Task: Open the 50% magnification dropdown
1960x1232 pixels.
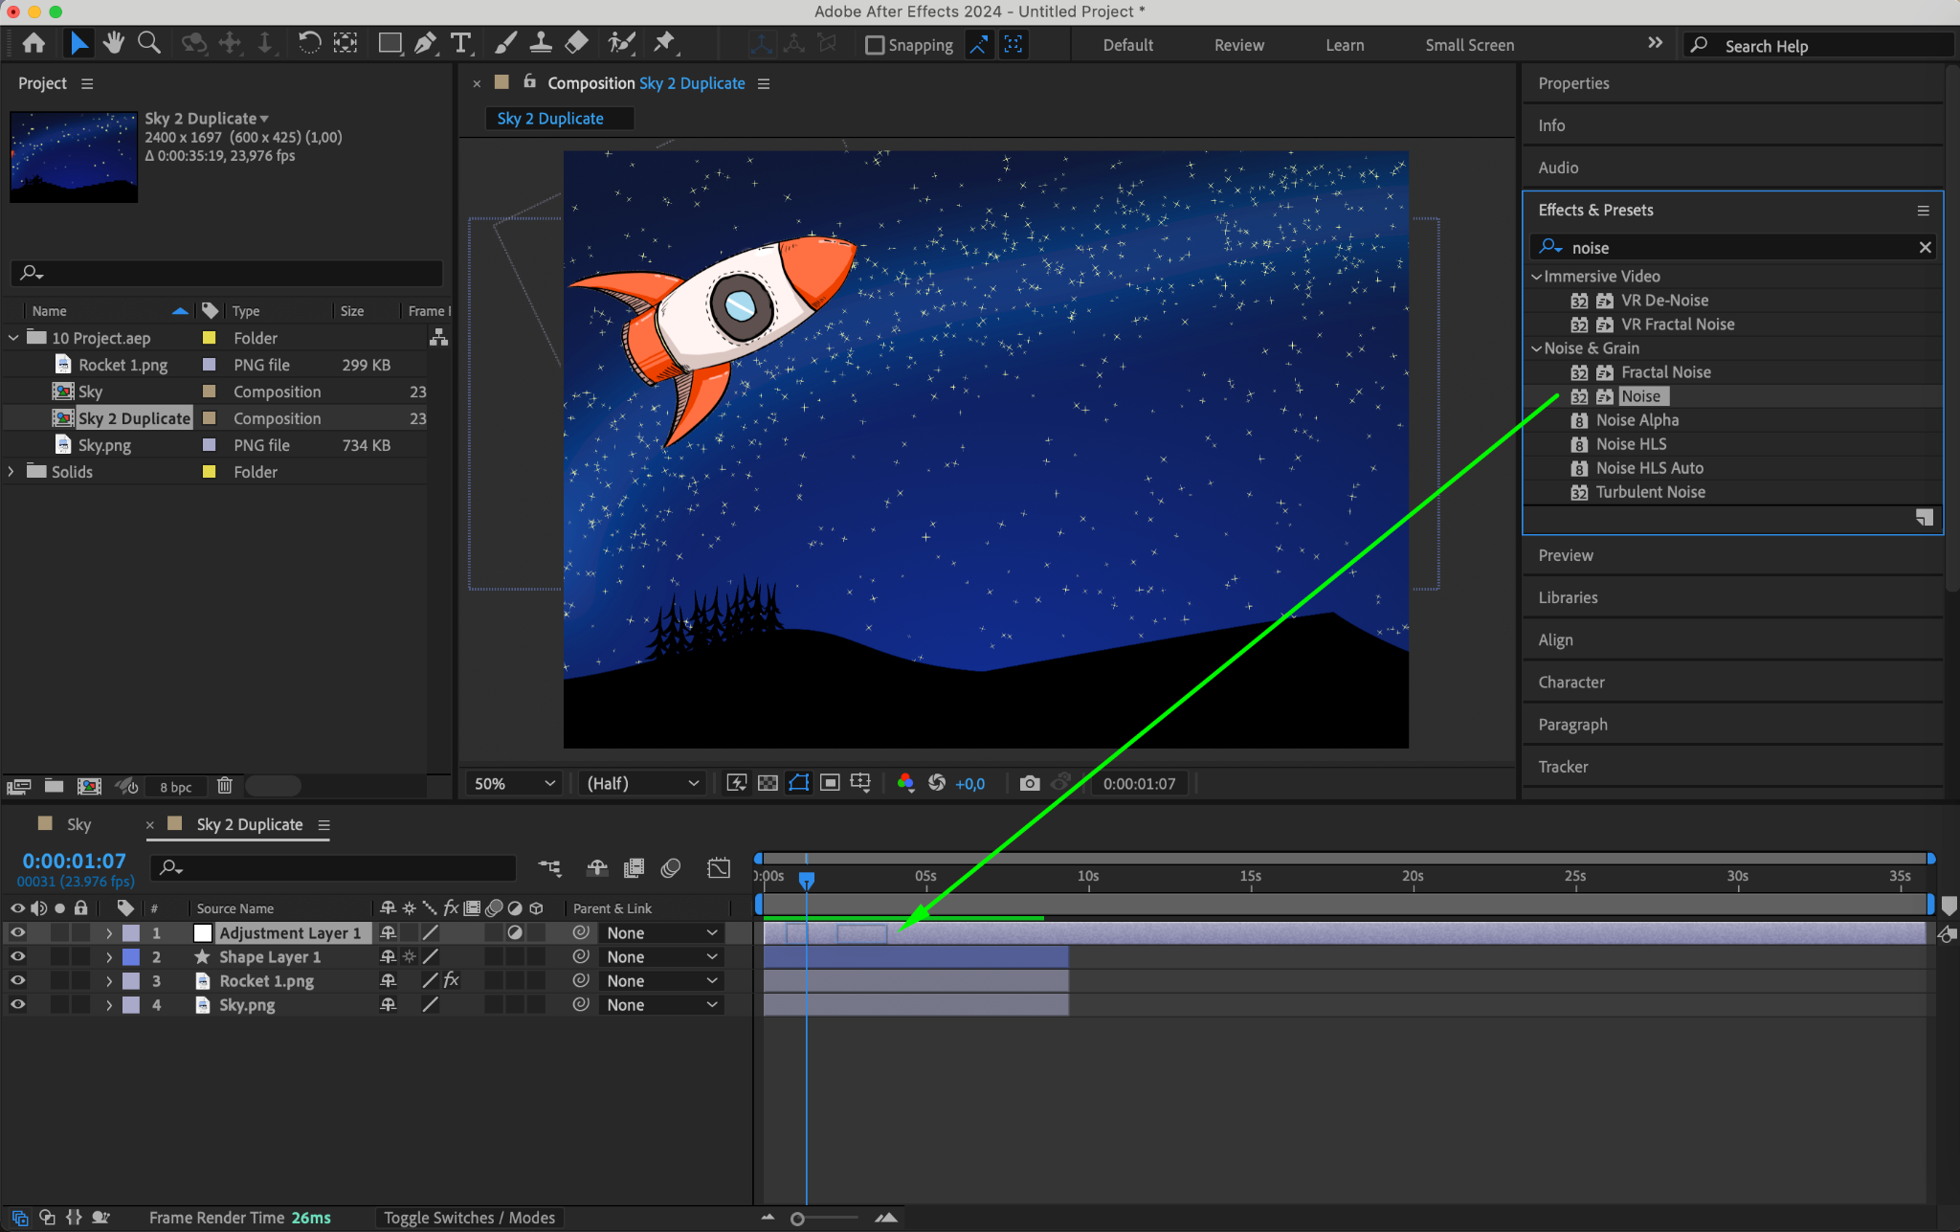Action: click(x=514, y=783)
